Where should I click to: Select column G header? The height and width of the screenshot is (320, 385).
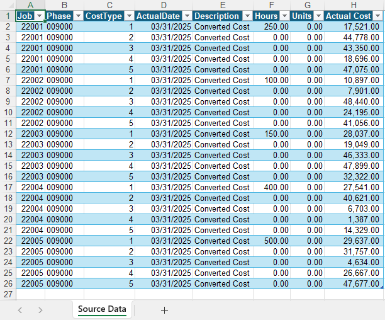[308, 5]
